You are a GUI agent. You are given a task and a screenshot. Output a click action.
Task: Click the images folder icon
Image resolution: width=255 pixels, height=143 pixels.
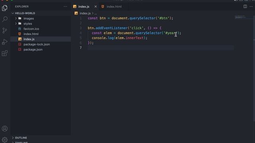(20, 18)
